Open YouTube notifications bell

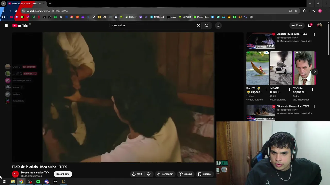(310, 25)
